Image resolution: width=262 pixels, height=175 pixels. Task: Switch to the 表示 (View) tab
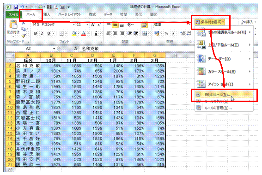point(139,15)
